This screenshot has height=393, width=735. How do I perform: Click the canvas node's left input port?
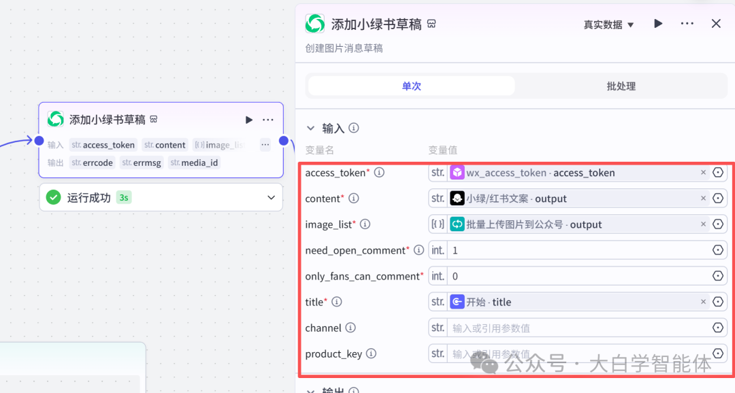(x=39, y=141)
